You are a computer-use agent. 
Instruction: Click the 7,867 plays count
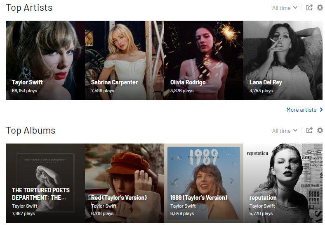point(23,213)
